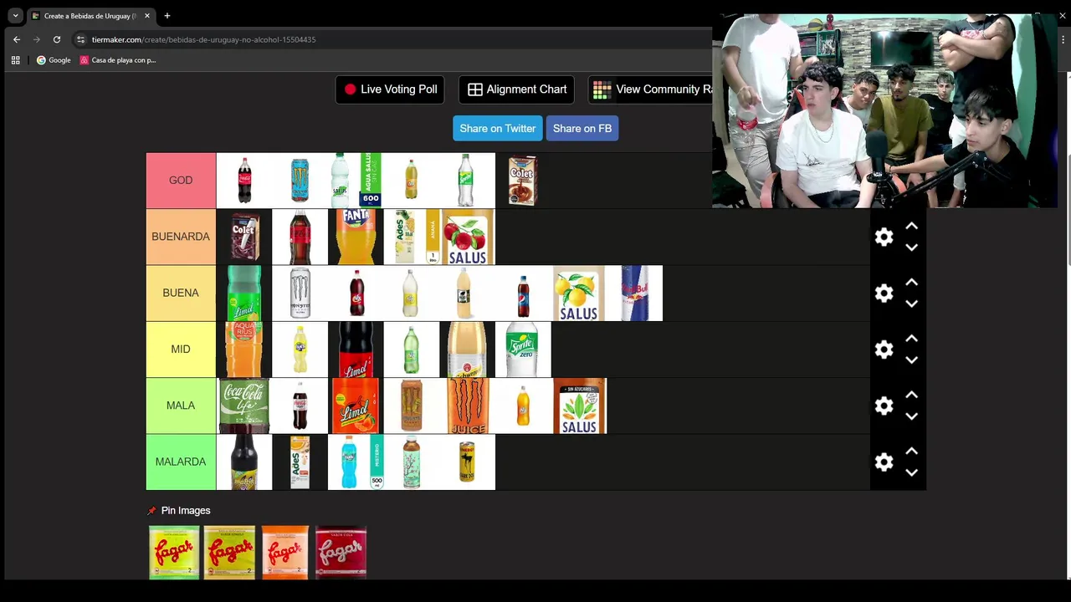Pick the Salus sin azúcares item in MALA row
1071x602 pixels.
click(579, 406)
